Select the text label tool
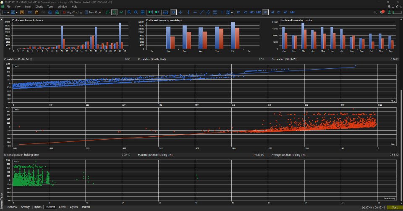 [222, 12]
